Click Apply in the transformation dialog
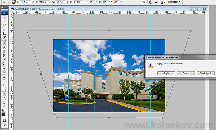Screen dimensions: 216x130 click(x=166, y=73)
